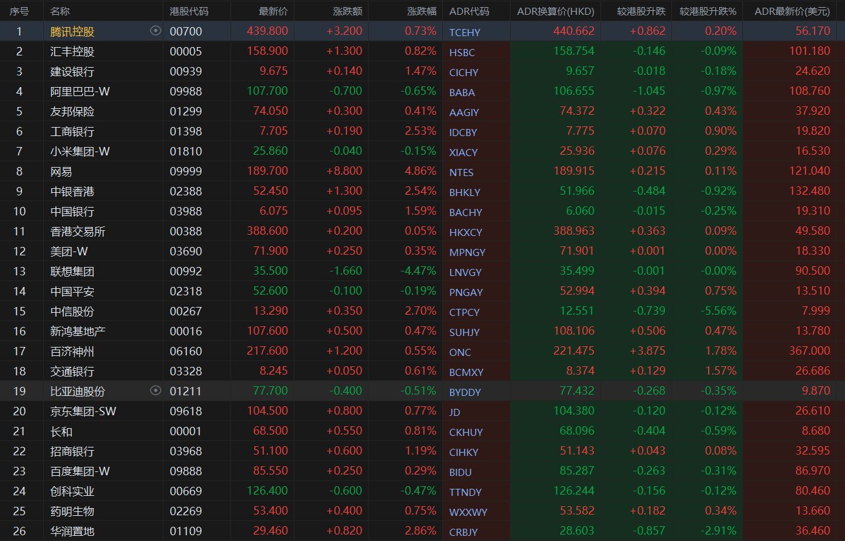Select the 招商银行 stock name

(x=72, y=451)
